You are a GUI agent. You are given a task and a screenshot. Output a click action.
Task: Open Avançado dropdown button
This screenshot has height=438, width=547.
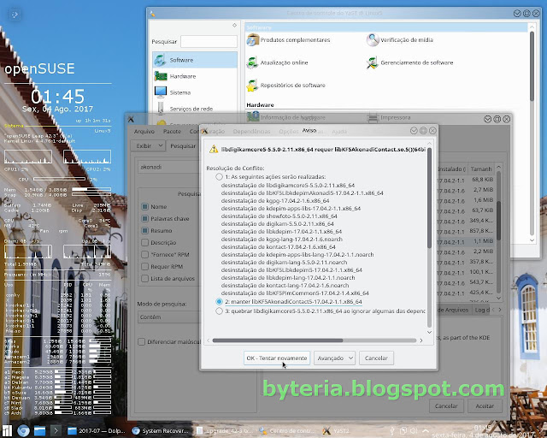334,358
